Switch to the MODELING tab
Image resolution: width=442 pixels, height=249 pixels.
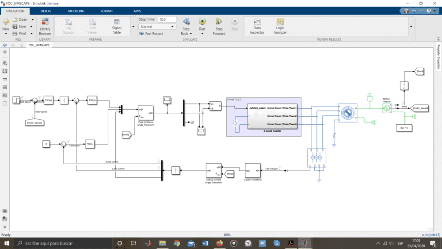tap(76, 11)
